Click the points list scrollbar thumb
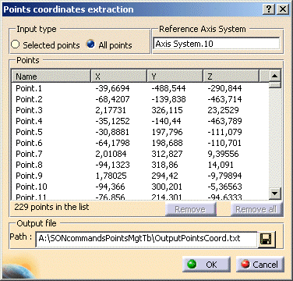The height and width of the screenshot is (281, 293). 275,85
